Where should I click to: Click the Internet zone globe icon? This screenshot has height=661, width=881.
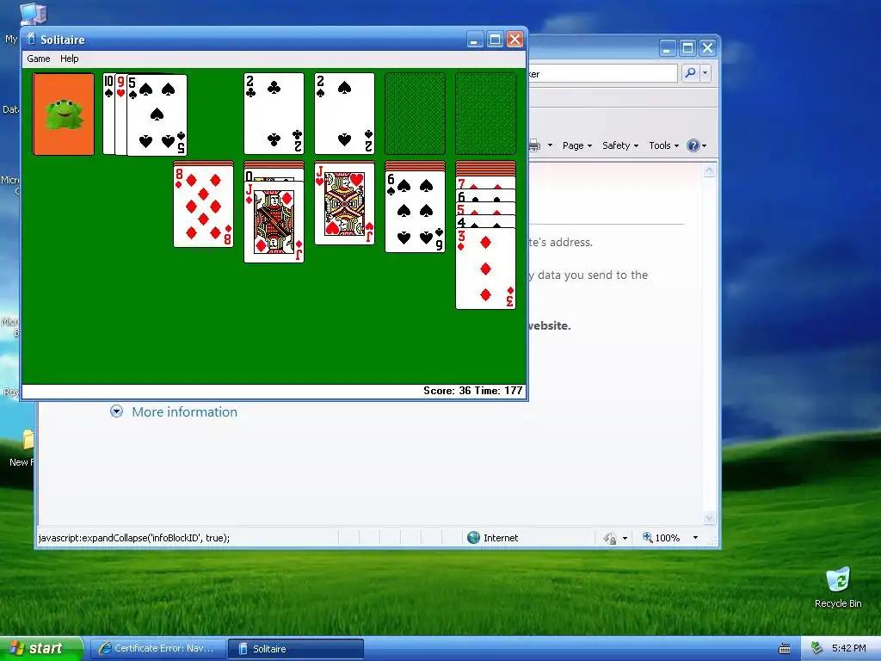pyautogui.click(x=474, y=538)
